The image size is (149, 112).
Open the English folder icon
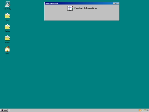(7, 38)
